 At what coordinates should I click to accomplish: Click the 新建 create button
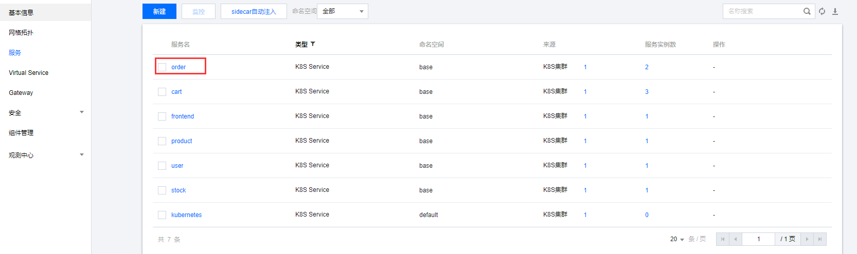(x=159, y=11)
